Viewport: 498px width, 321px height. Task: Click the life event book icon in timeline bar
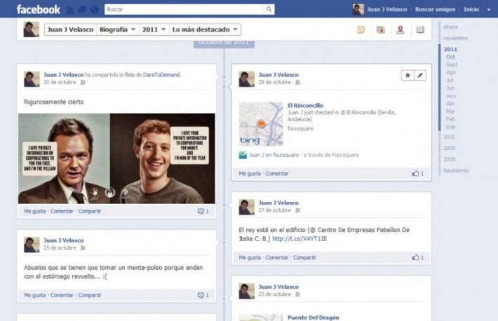pyautogui.click(x=420, y=30)
